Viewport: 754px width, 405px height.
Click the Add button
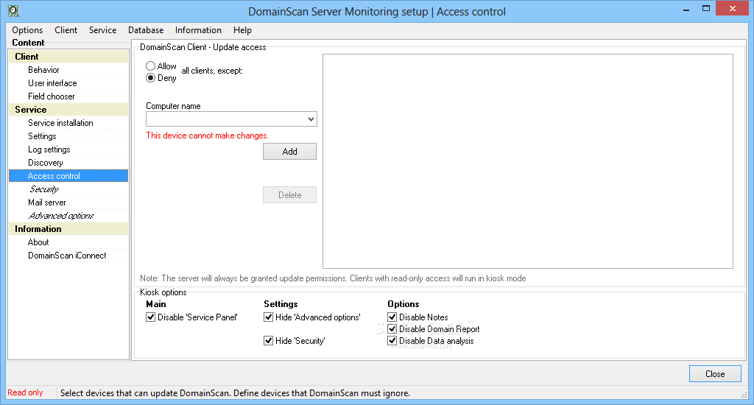289,152
